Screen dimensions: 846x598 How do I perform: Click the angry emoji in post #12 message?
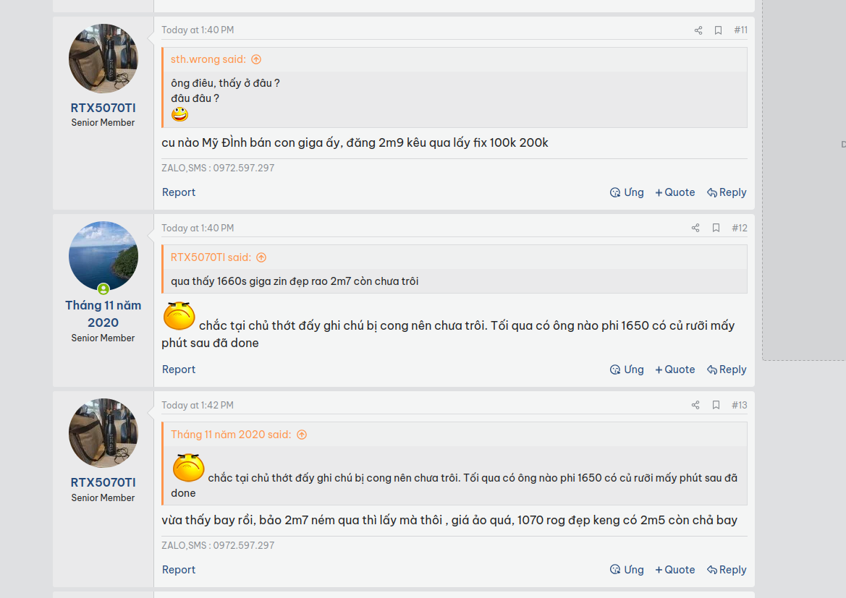pos(179,316)
